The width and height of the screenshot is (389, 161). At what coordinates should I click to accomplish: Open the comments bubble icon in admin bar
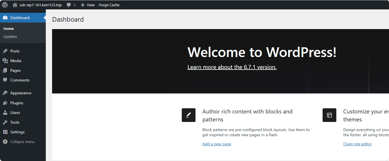tap(69, 5)
